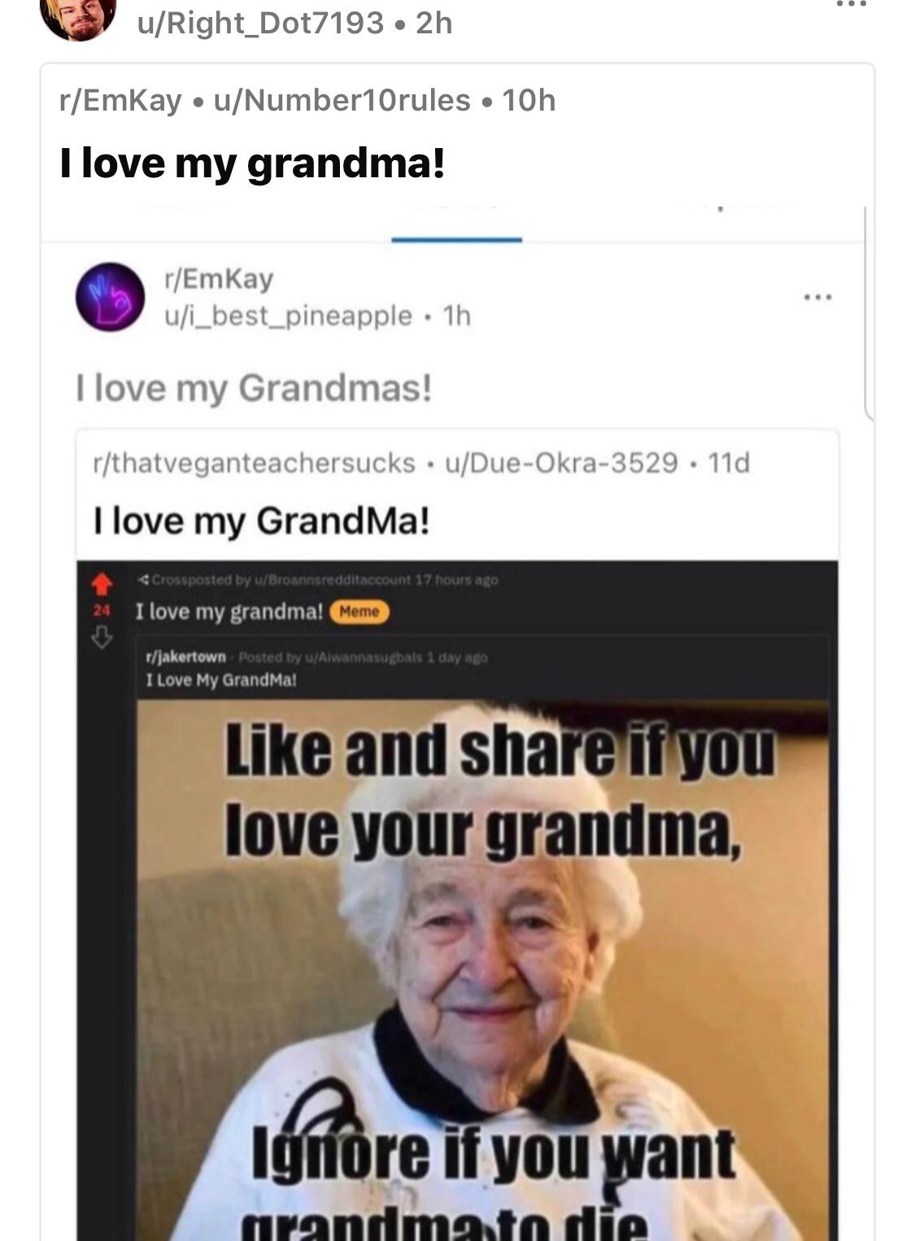Screen dimensions: 915x1241
Task: Open 'I love my GrandMa!' nested post title
Action: [x=262, y=520]
